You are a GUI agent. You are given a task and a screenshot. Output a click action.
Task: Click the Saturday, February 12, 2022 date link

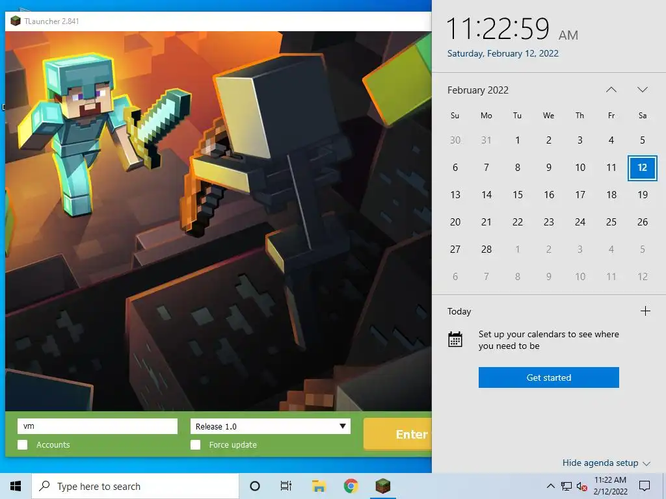pyautogui.click(x=503, y=53)
